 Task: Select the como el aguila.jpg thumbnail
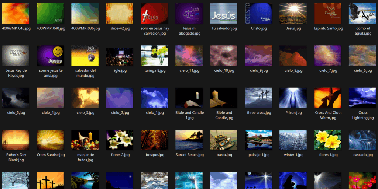pyautogui.click(x=362, y=14)
